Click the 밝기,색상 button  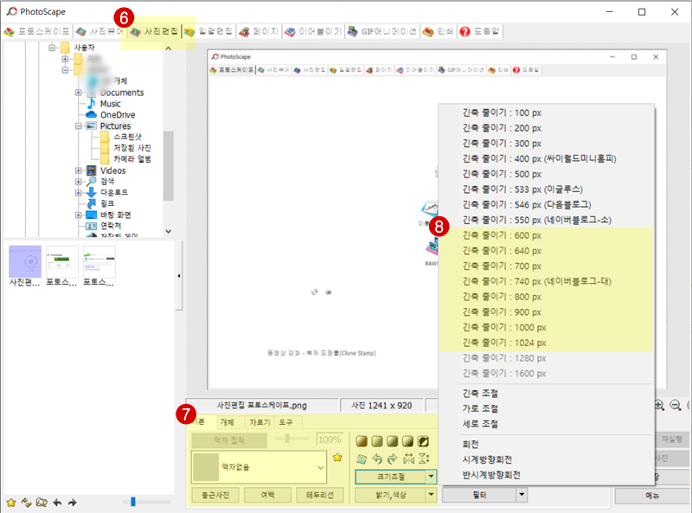click(391, 496)
